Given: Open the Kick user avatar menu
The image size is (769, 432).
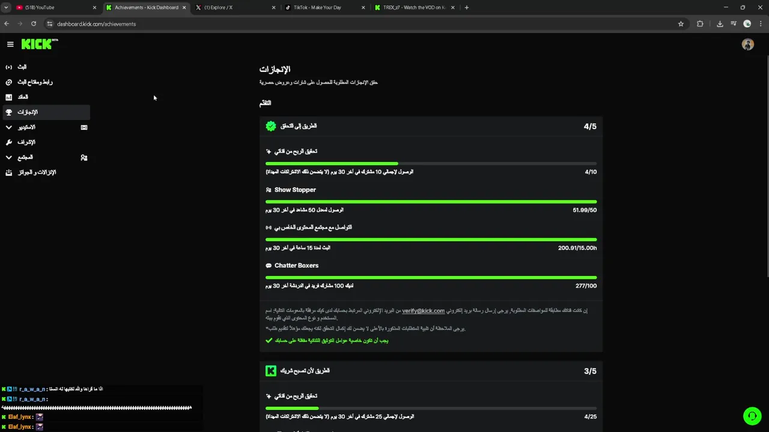Looking at the screenshot, I should click(x=747, y=44).
